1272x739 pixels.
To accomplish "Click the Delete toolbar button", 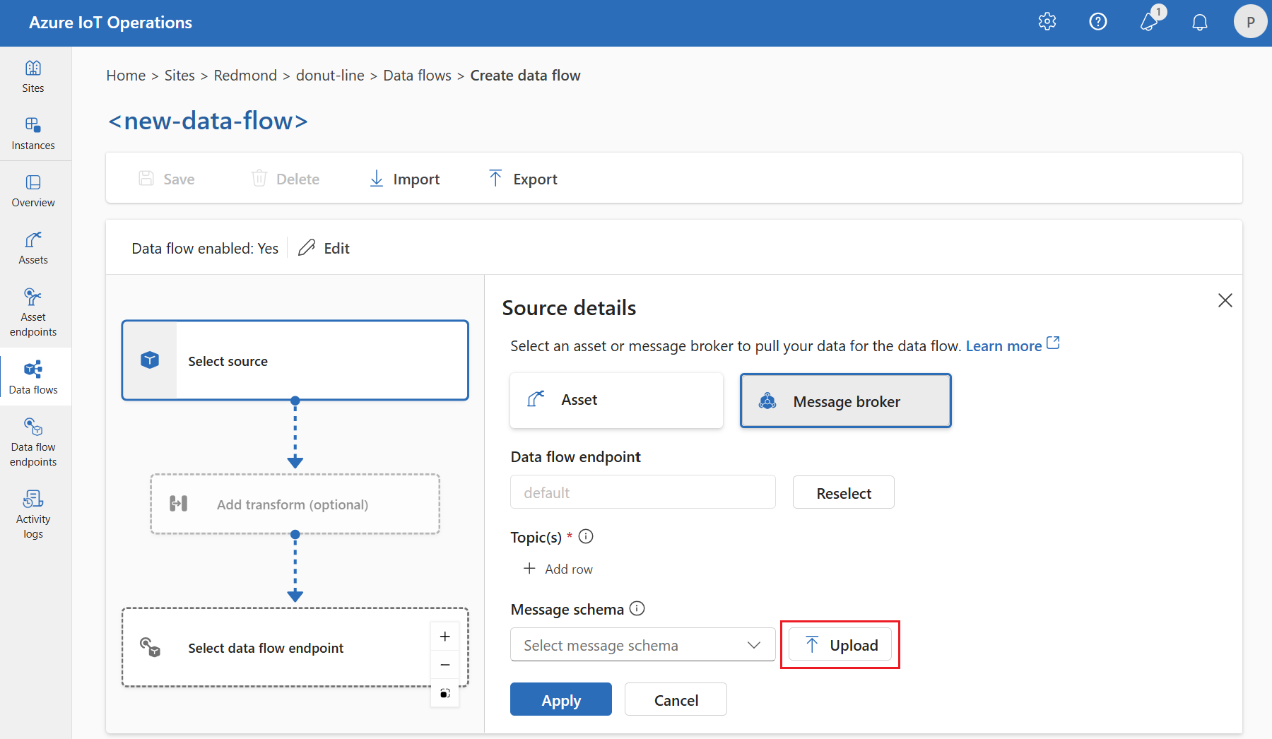I will coord(285,179).
